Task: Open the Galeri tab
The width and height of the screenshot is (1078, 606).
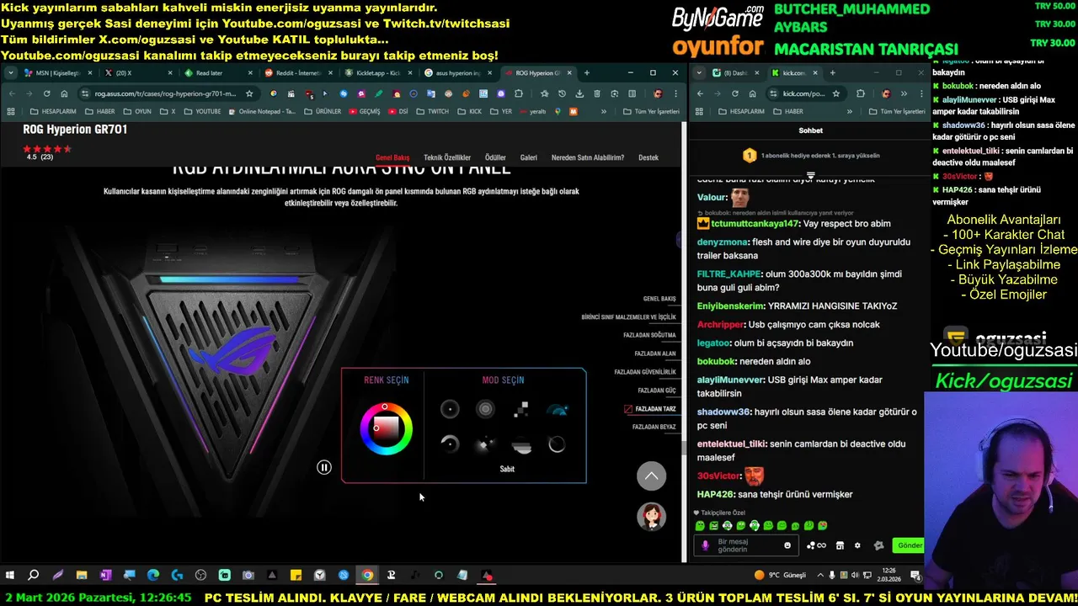Action: [x=529, y=157]
